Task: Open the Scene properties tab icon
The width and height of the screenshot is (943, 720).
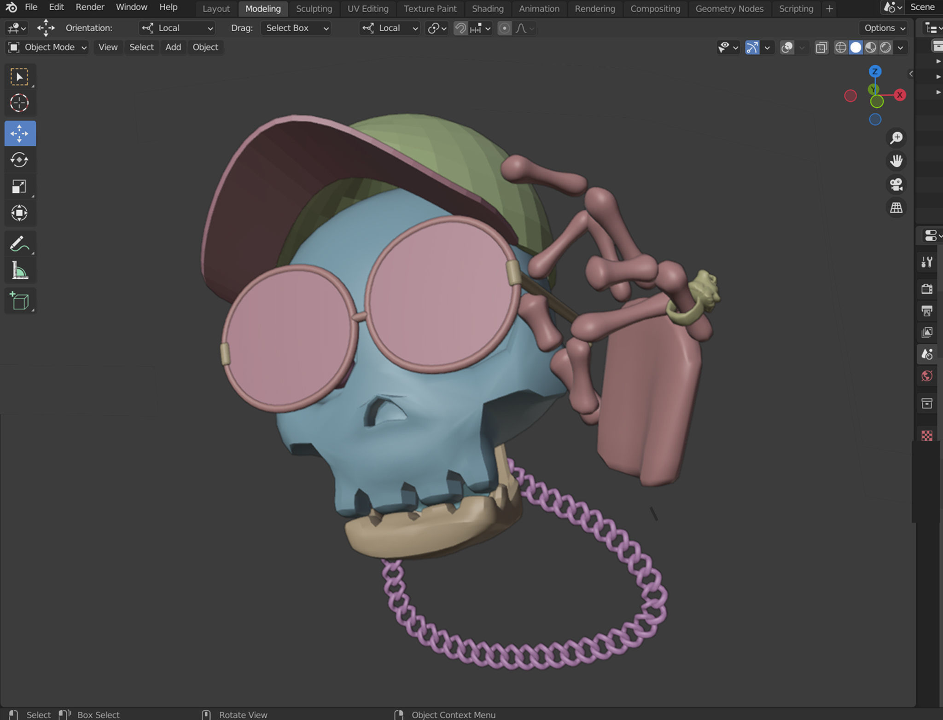Action: [x=927, y=354]
